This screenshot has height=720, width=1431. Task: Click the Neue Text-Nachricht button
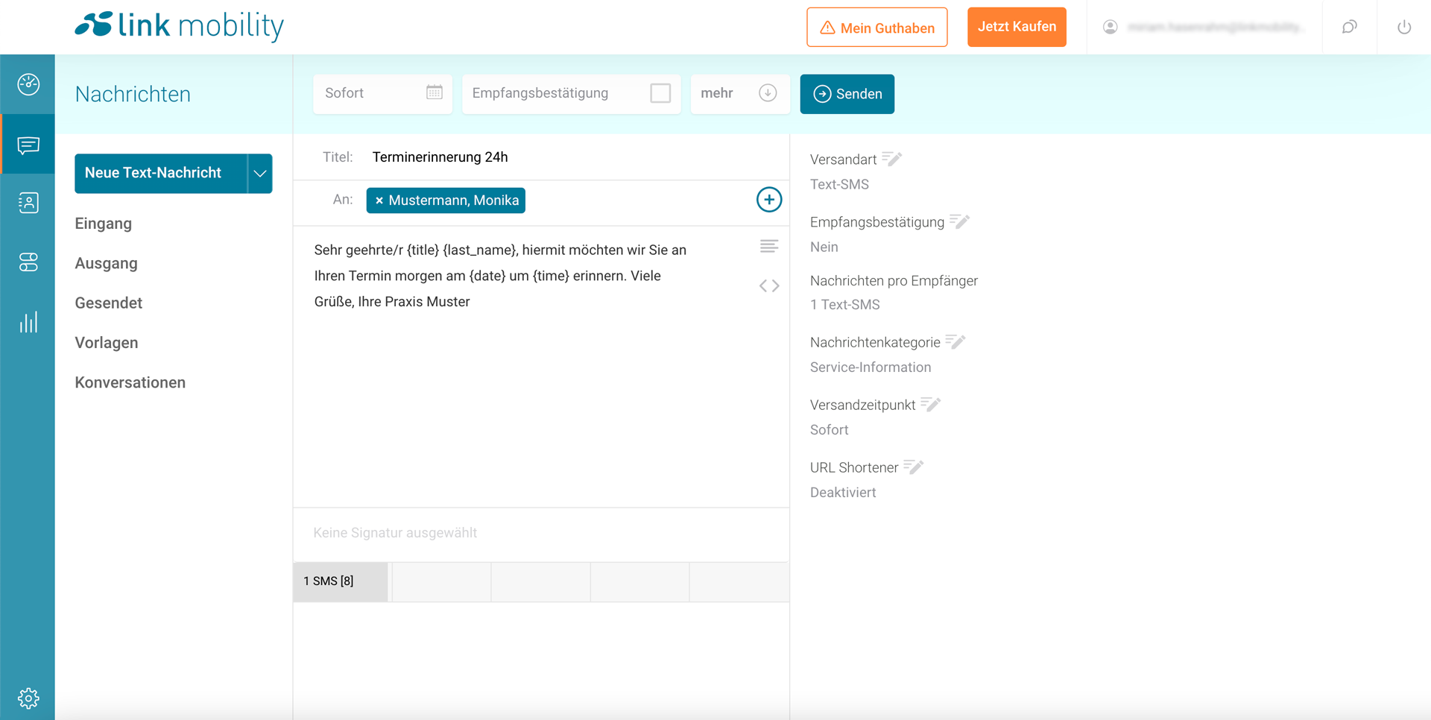pos(161,174)
